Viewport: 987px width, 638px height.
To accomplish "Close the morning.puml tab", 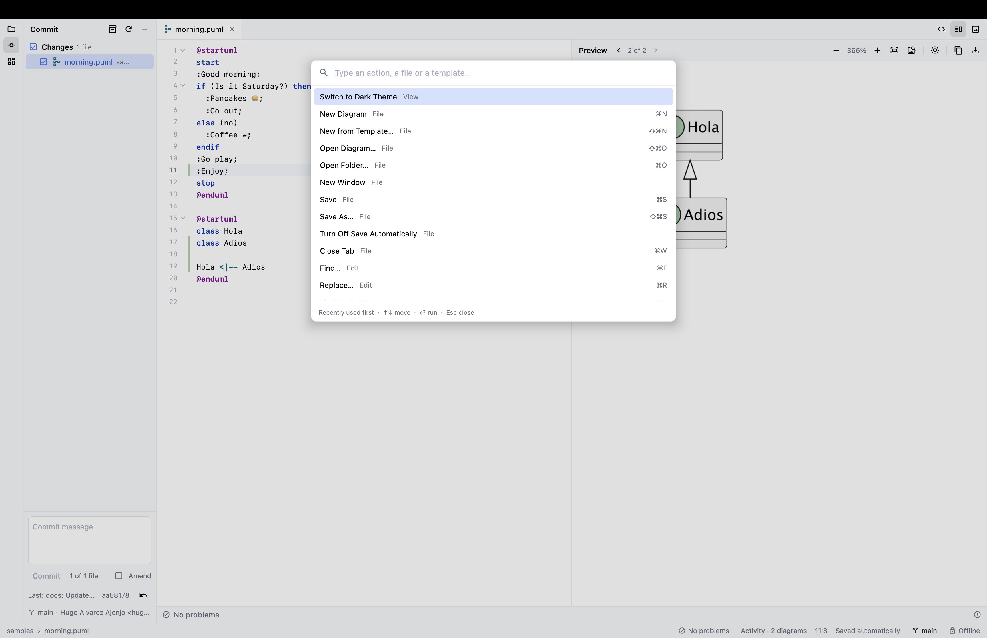I will (232, 29).
